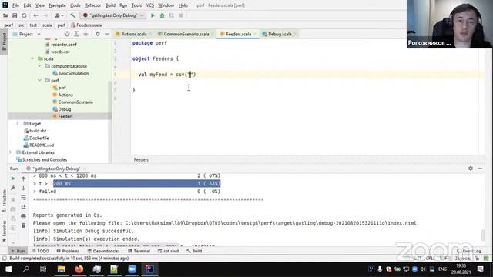
Task: Open Firefox from the taskbar
Action: point(79,269)
